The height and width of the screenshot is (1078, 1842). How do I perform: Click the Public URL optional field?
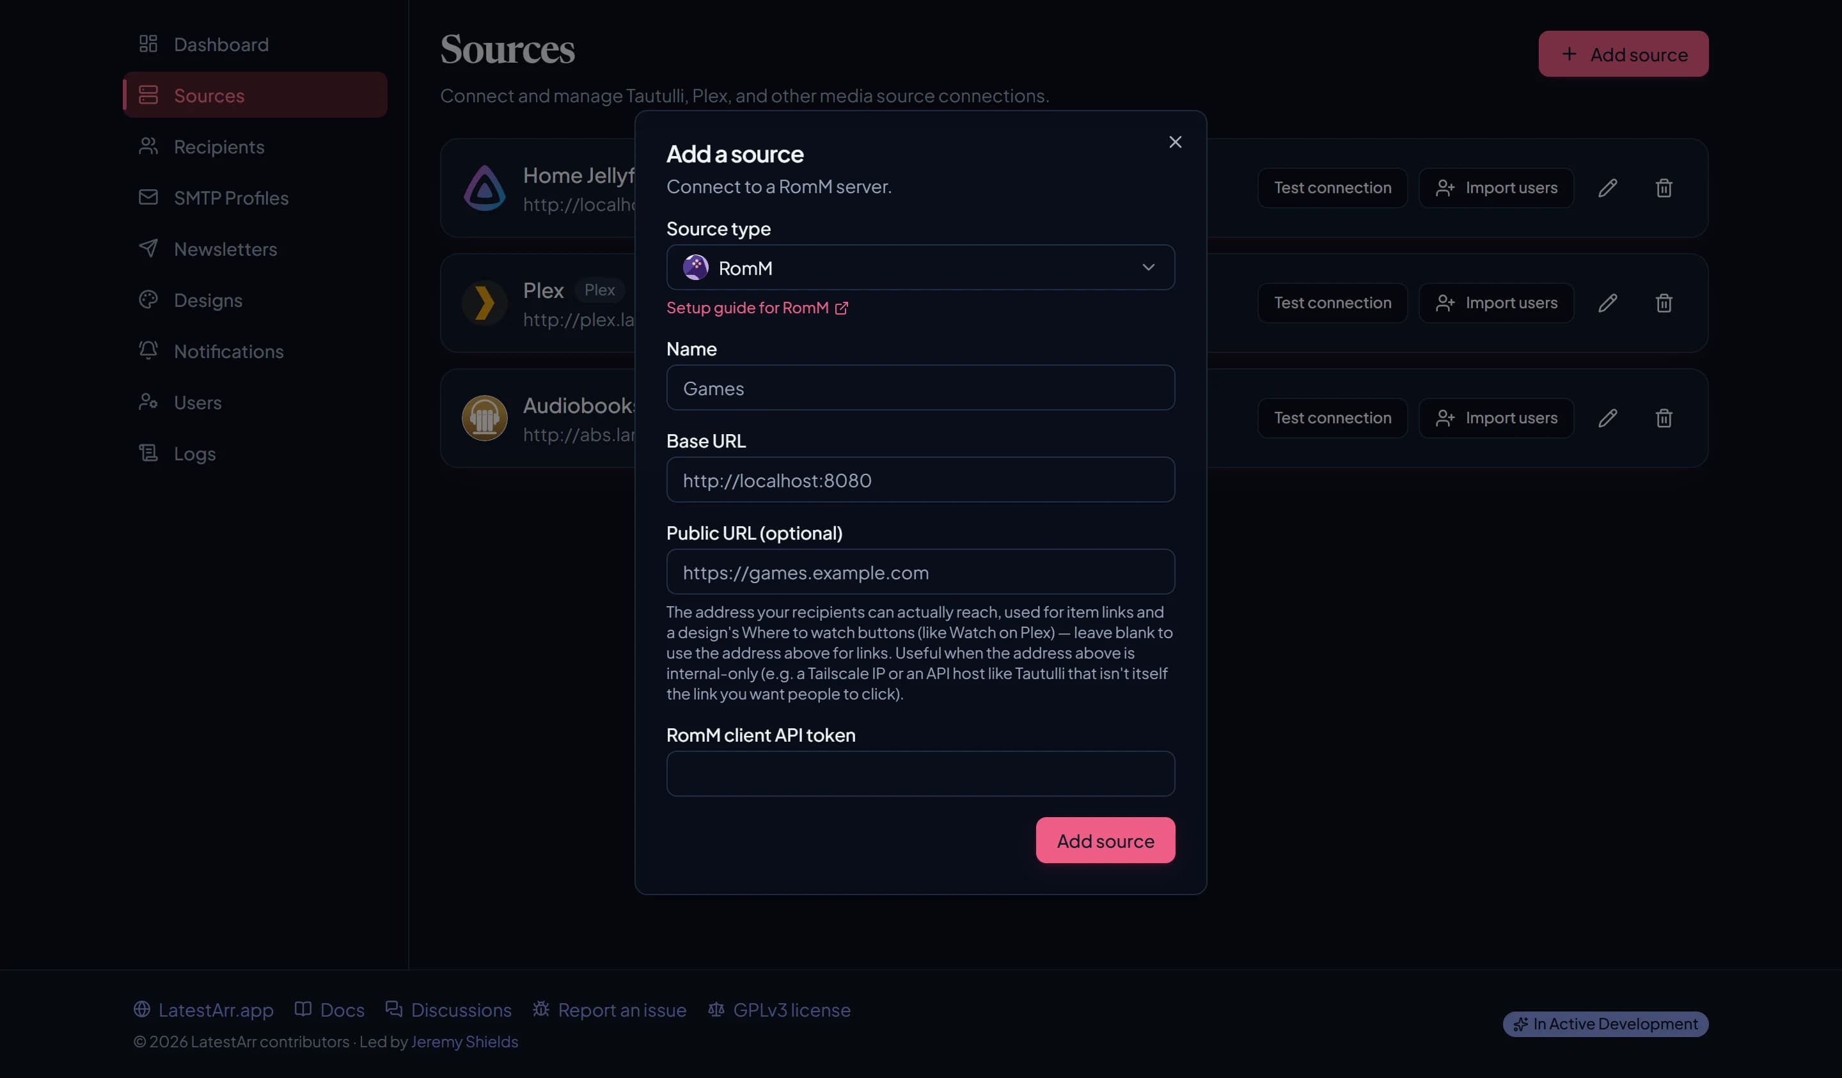point(920,572)
